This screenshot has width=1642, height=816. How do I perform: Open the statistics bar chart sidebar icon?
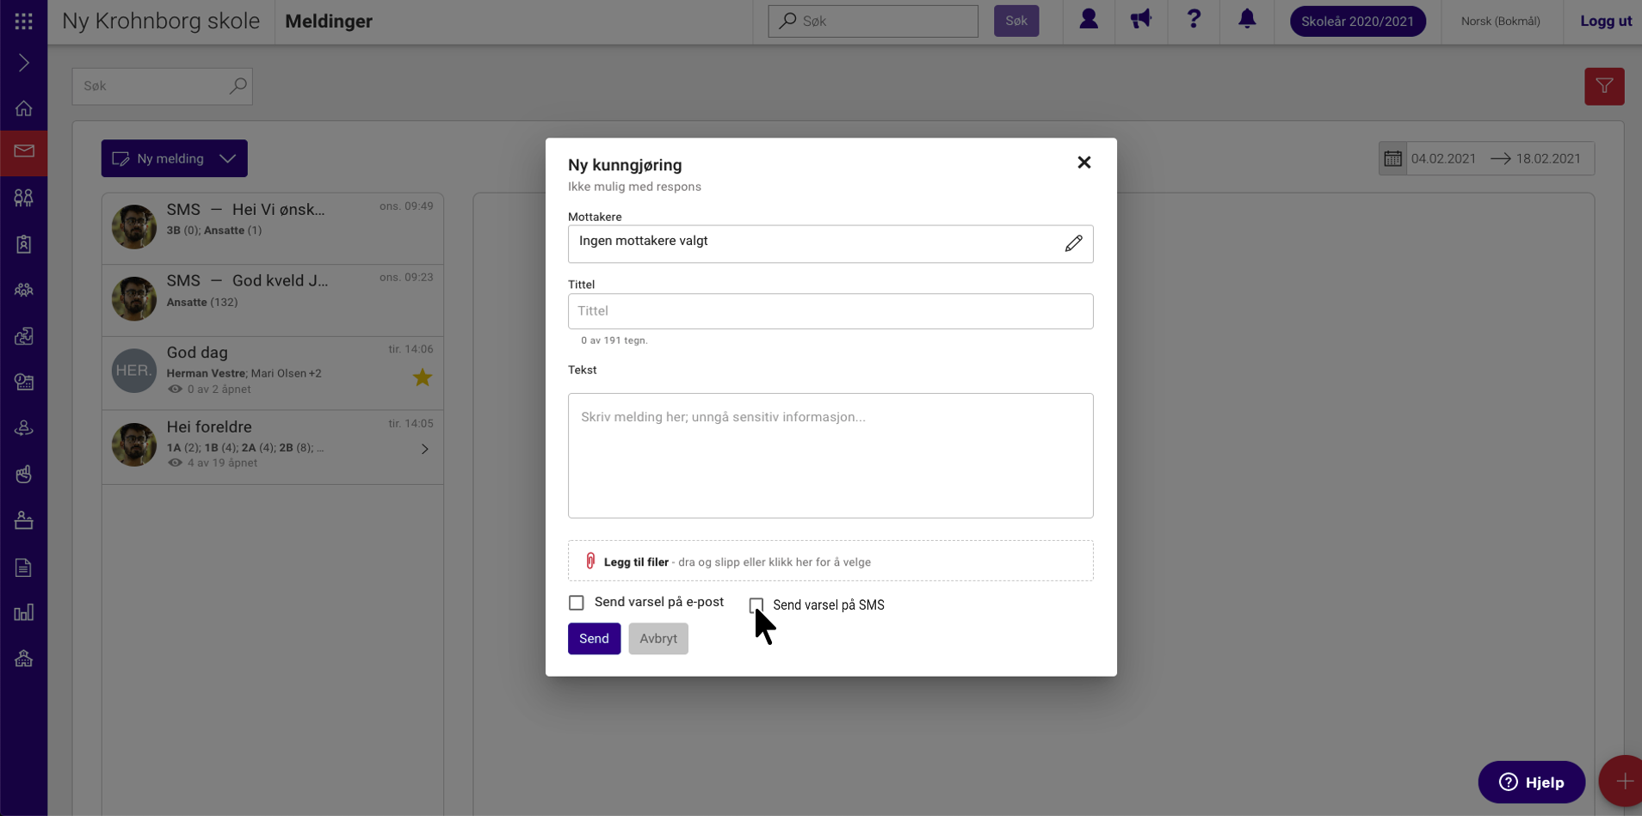pyautogui.click(x=24, y=612)
